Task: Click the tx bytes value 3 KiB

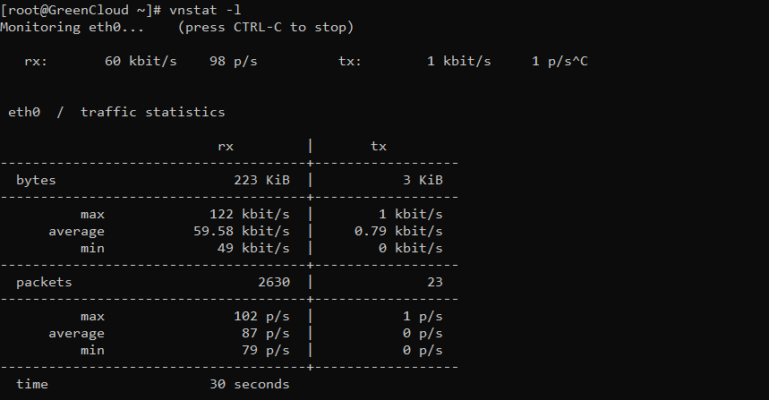Action: (x=423, y=180)
